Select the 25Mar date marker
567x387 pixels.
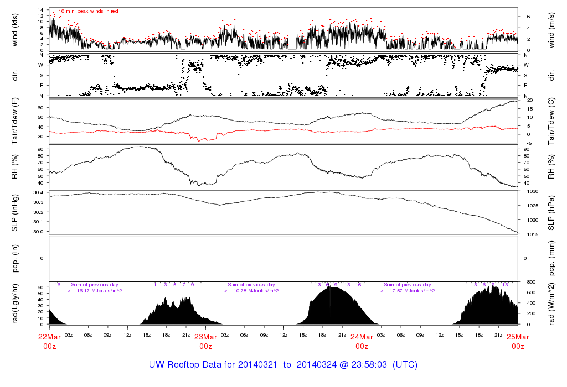point(518,337)
